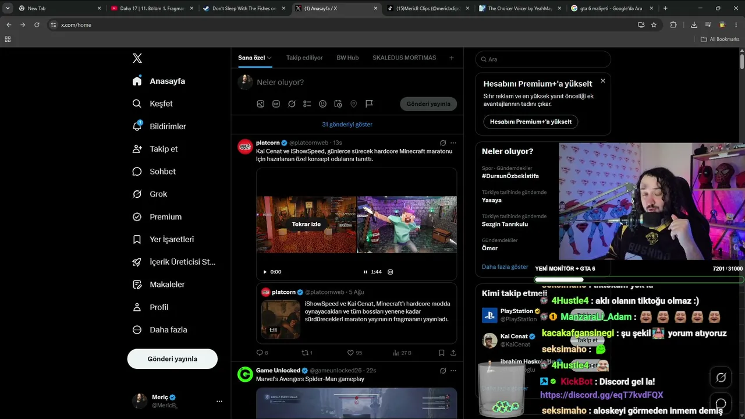Open Chrome extensions puzzle icon
Image resolution: width=745 pixels, height=419 pixels.
pyautogui.click(x=673, y=25)
